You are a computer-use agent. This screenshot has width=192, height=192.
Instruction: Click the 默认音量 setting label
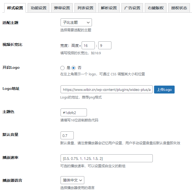pos(11,135)
